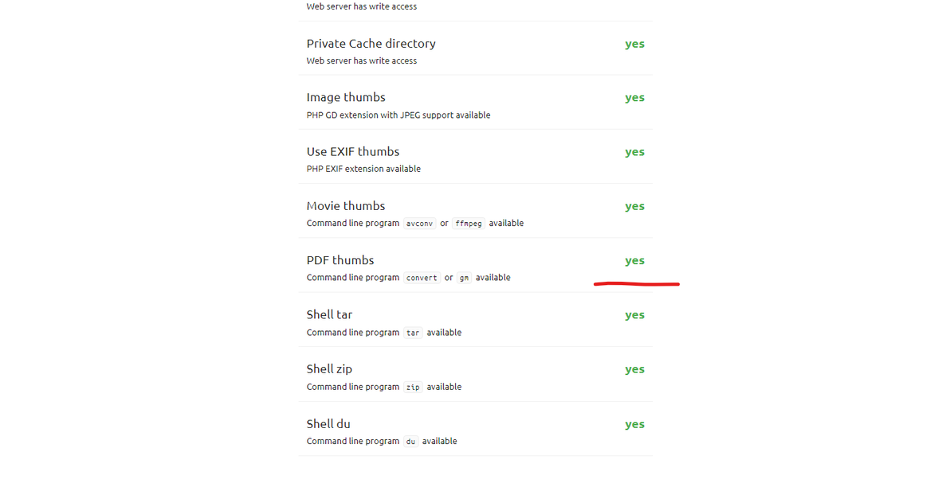This screenshot has height=487, width=950.
Task: Click the Movie thumbs heading
Action: pos(346,206)
